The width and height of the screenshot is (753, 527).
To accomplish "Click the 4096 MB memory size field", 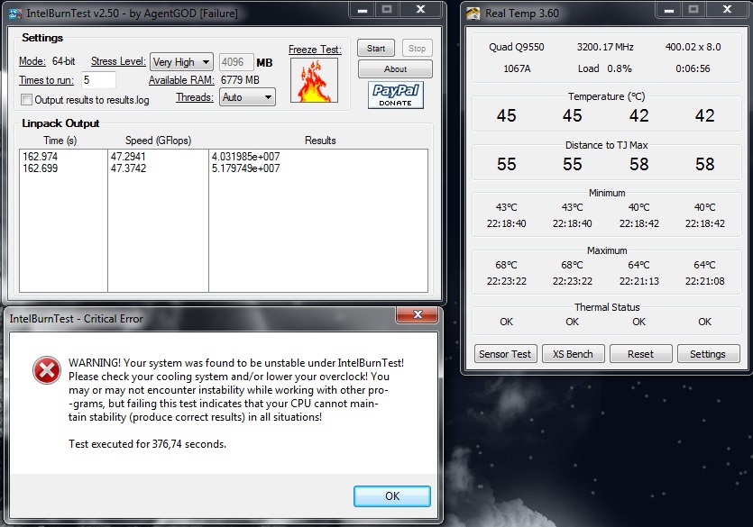I will click(x=235, y=62).
